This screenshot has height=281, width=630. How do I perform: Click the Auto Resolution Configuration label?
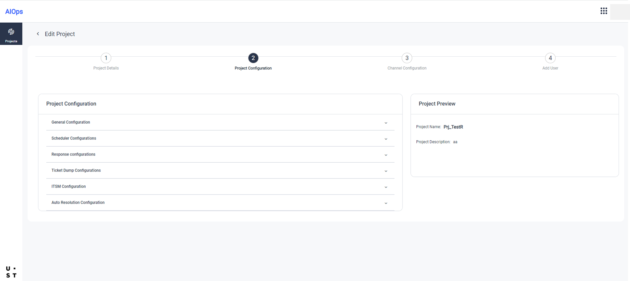[78, 203]
